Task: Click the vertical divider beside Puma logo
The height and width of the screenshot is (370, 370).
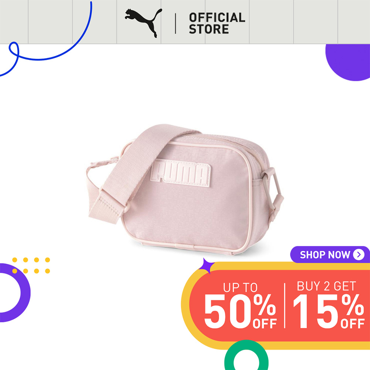Action: (175, 23)
